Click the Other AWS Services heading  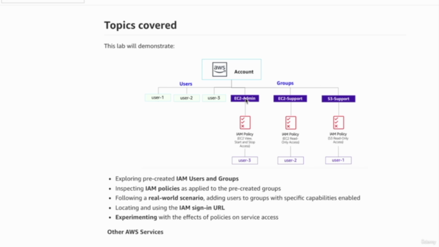[135, 232]
